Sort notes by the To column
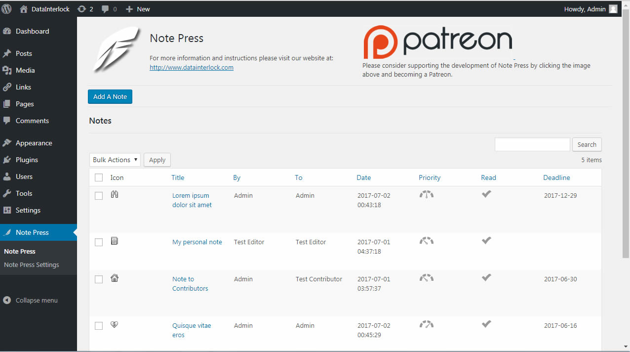Image resolution: width=630 pixels, height=352 pixels. pyautogui.click(x=299, y=177)
